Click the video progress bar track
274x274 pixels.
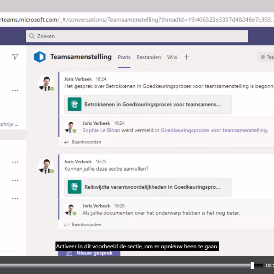[132, 265]
